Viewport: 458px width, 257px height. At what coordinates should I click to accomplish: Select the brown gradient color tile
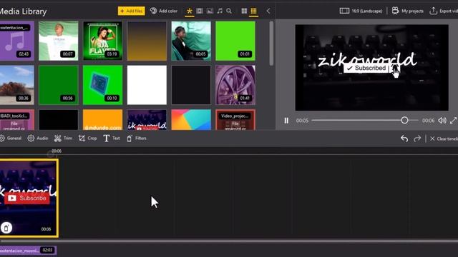point(147,41)
